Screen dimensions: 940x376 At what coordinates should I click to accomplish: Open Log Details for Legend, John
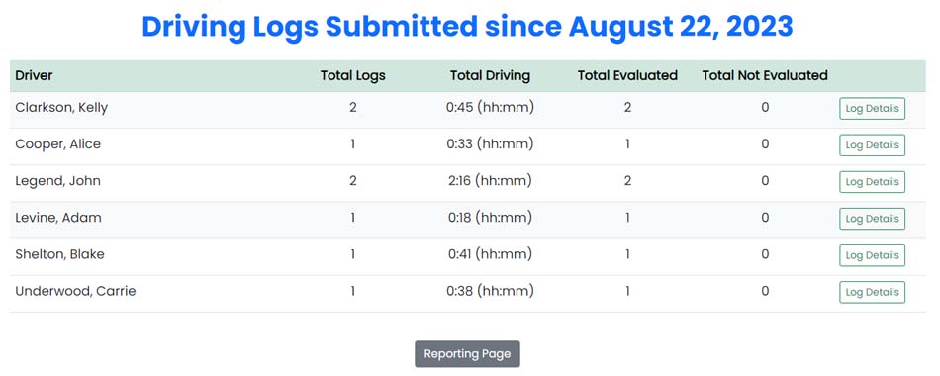[872, 182]
